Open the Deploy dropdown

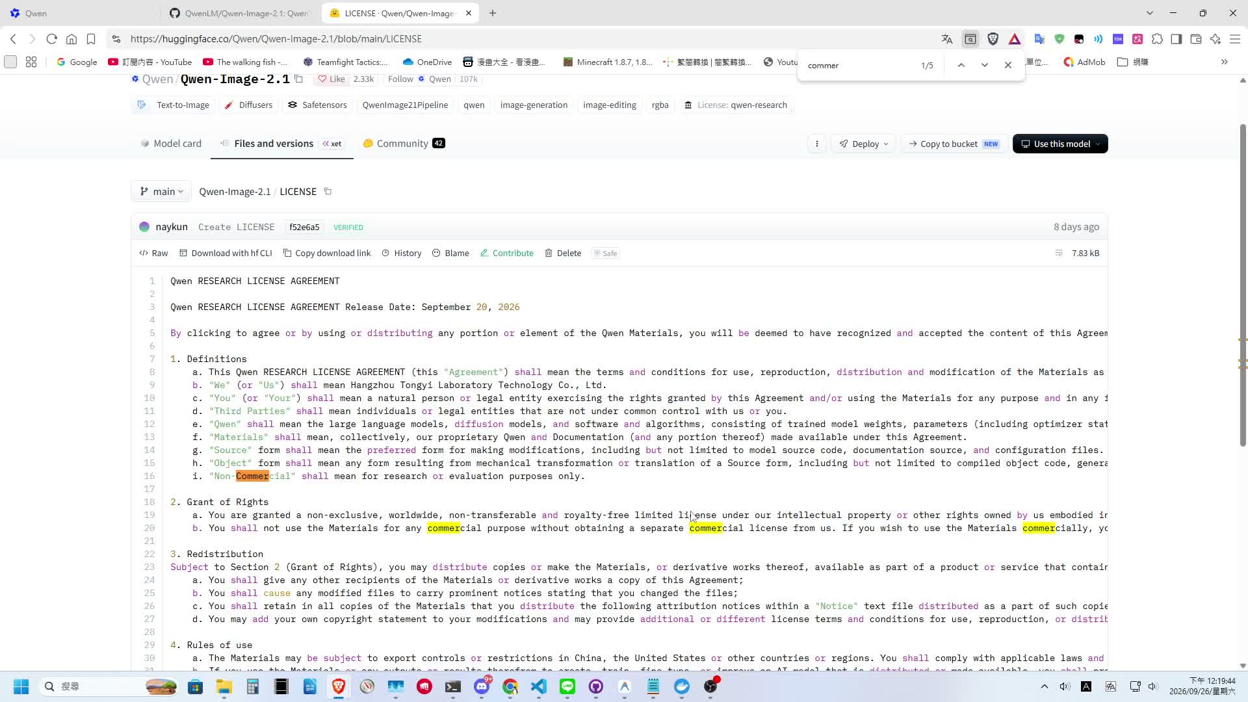click(863, 144)
